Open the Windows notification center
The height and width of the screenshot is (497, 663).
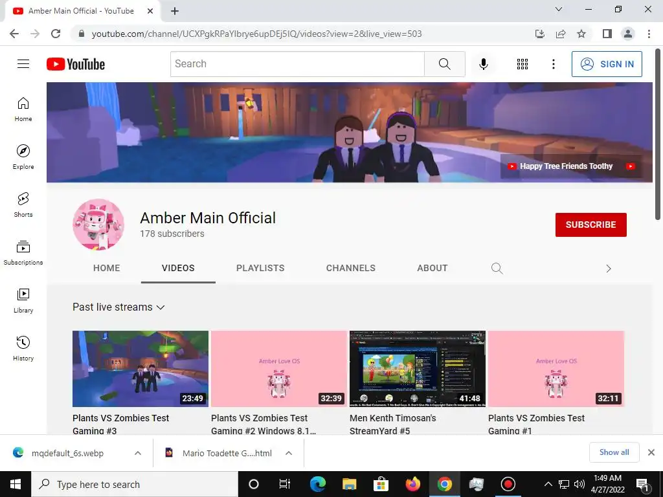(x=643, y=484)
